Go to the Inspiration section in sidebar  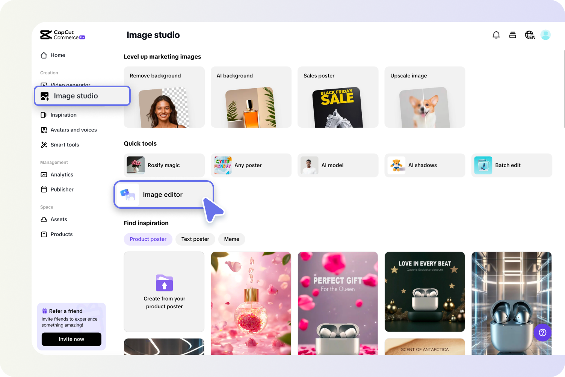click(x=63, y=115)
